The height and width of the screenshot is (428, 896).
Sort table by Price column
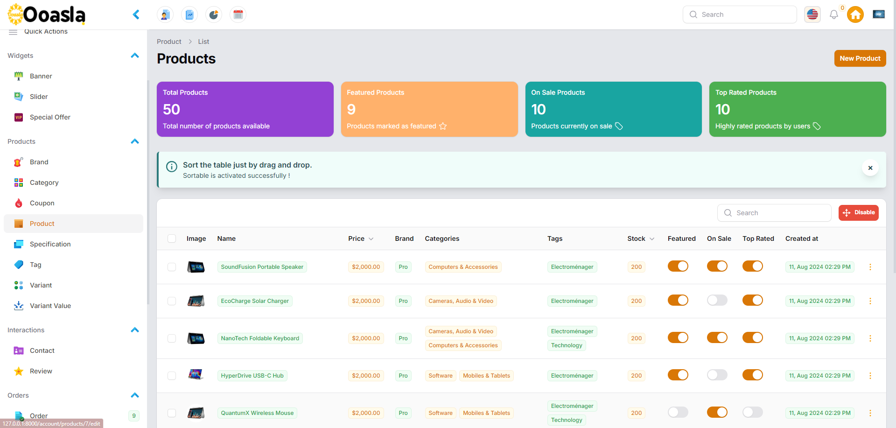pyautogui.click(x=361, y=239)
